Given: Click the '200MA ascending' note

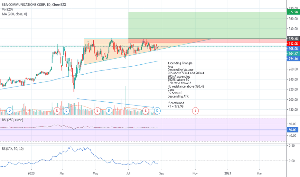Looking at the screenshot, I should click(179, 77).
